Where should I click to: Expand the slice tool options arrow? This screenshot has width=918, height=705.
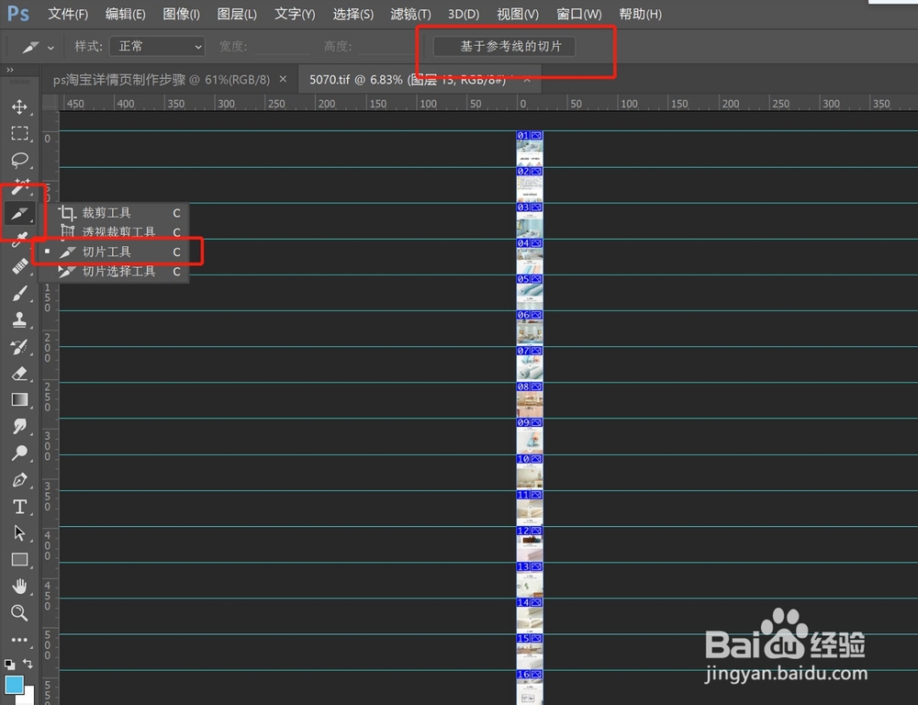[50, 46]
